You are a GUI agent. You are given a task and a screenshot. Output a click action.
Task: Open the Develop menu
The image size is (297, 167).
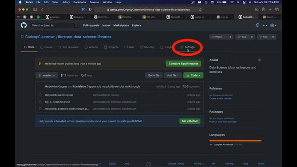tap(94, 2)
